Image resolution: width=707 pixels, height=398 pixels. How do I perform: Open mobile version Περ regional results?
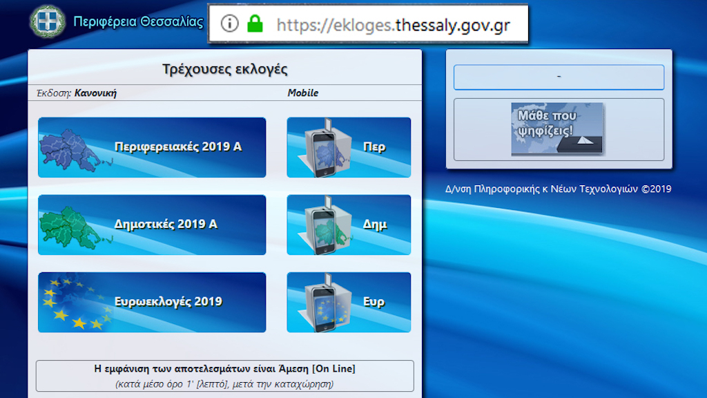coord(349,147)
